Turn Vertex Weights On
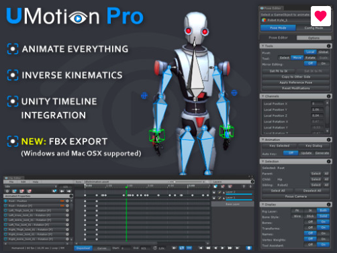Screen dimensions: 337x253 [x=323, y=239]
